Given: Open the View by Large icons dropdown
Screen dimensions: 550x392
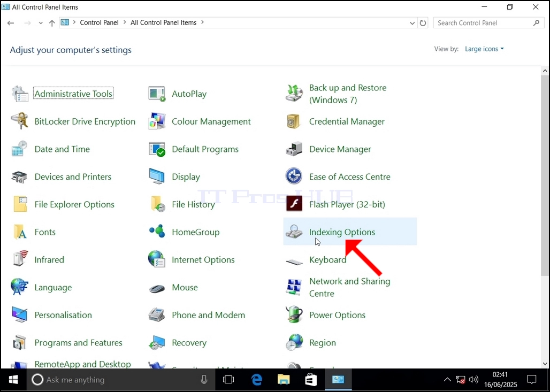Looking at the screenshot, I should [484, 49].
